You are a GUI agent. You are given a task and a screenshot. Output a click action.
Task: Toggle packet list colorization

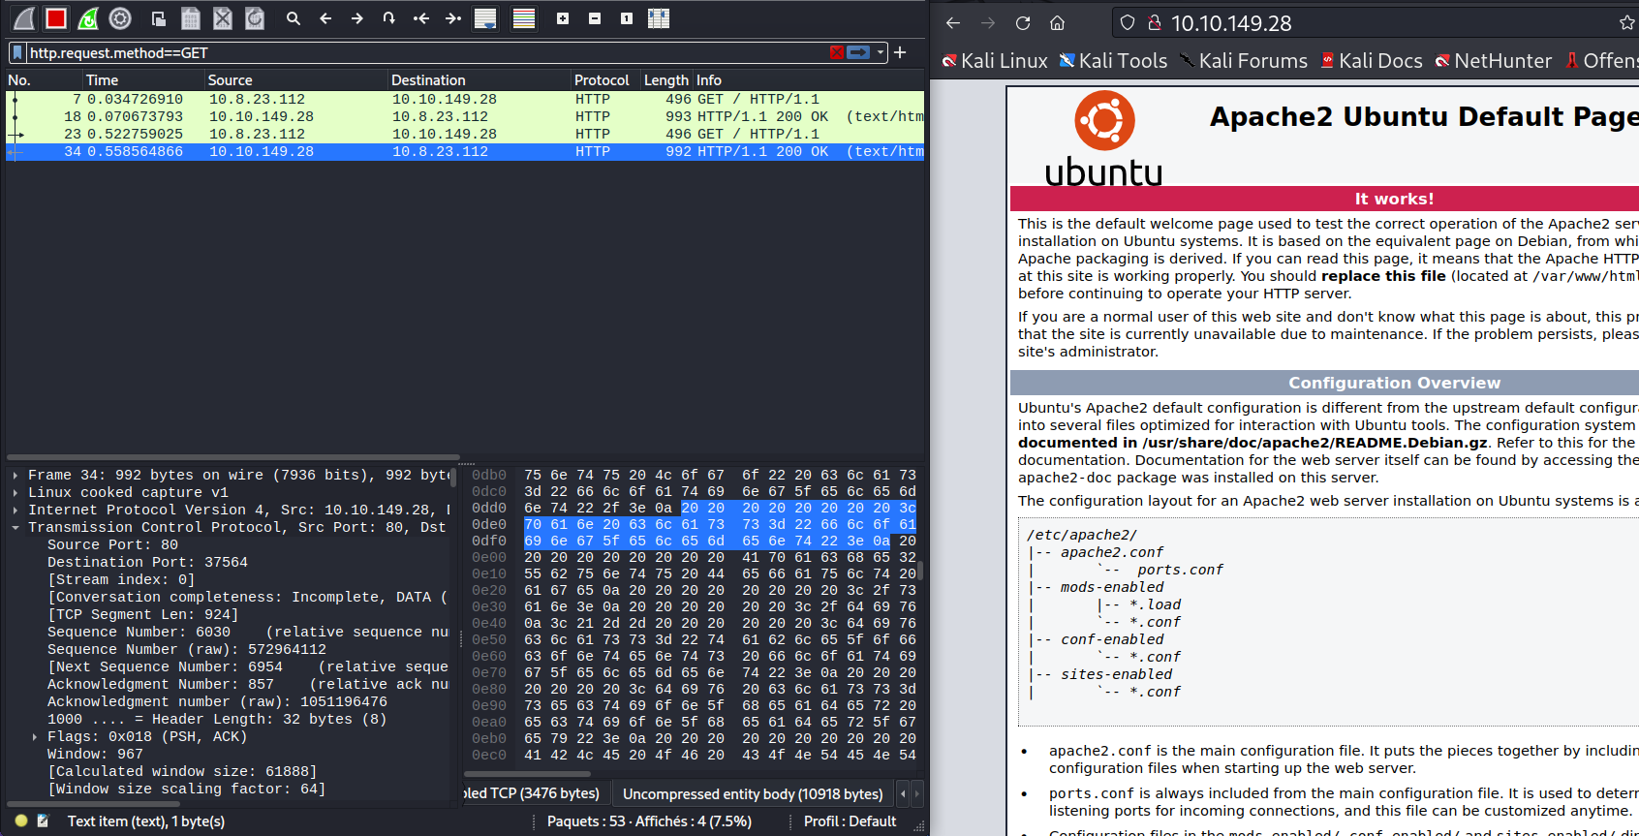point(524,18)
